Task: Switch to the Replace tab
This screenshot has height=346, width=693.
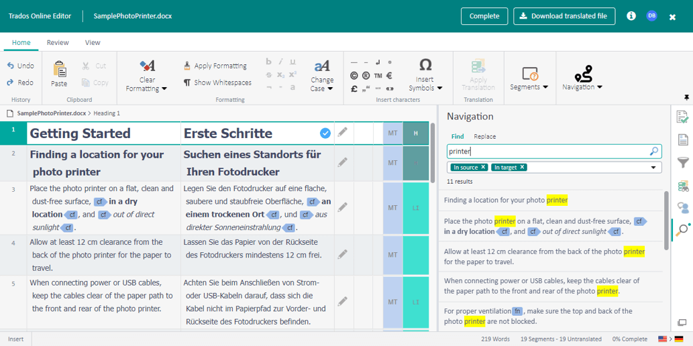Action: [x=484, y=136]
